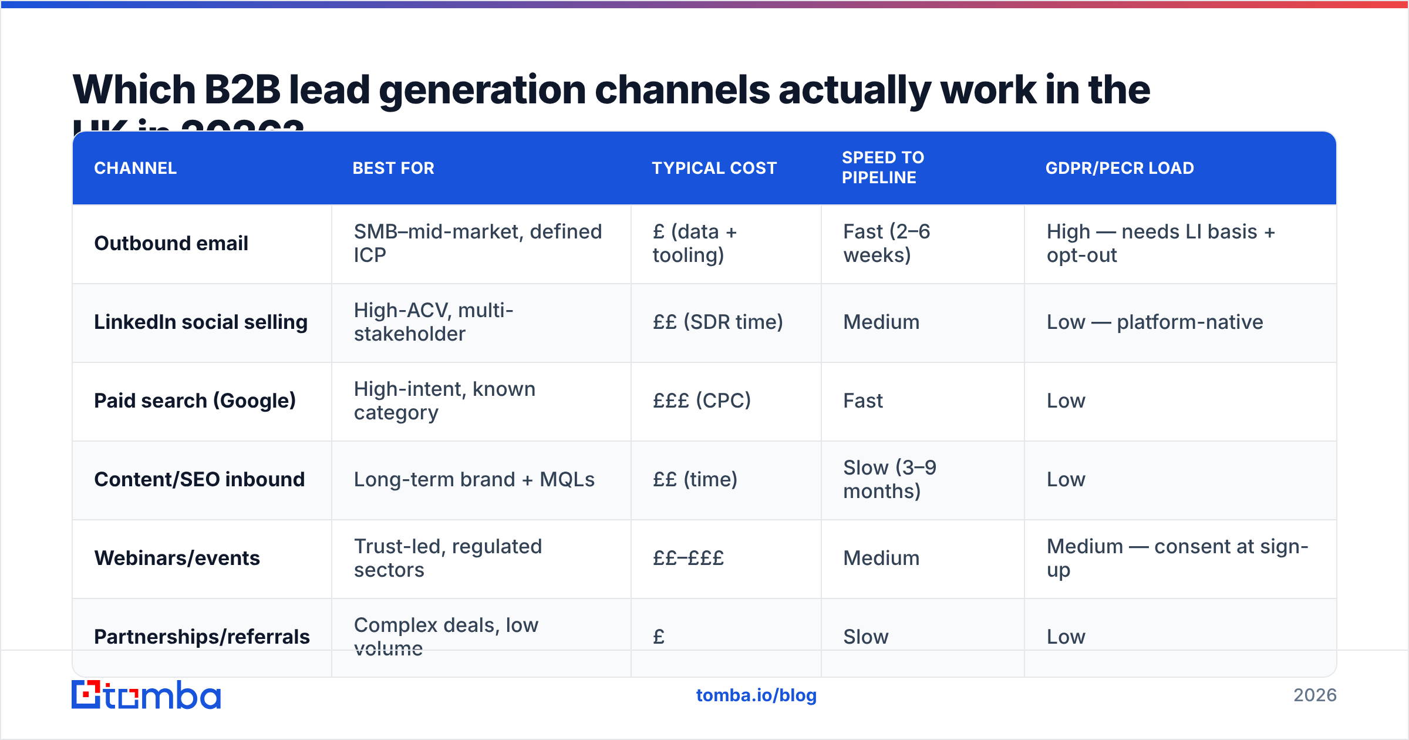Click the Content/SEO inbound row label
1409x740 pixels.
[200, 479]
